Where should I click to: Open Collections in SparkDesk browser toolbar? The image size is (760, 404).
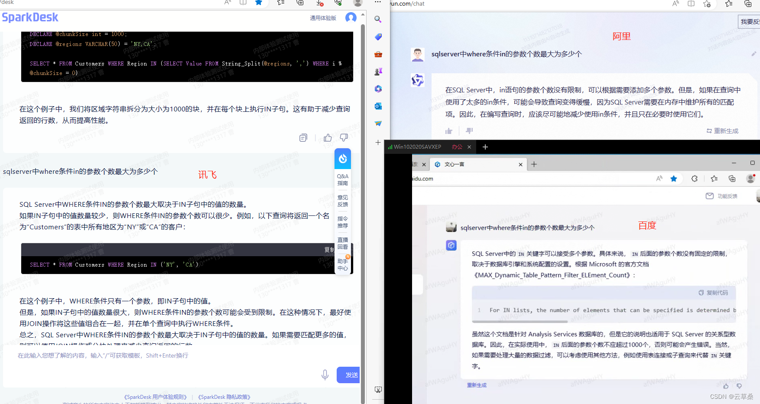tap(300, 3)
